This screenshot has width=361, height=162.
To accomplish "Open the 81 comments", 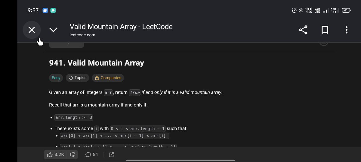I will (91, 154).
